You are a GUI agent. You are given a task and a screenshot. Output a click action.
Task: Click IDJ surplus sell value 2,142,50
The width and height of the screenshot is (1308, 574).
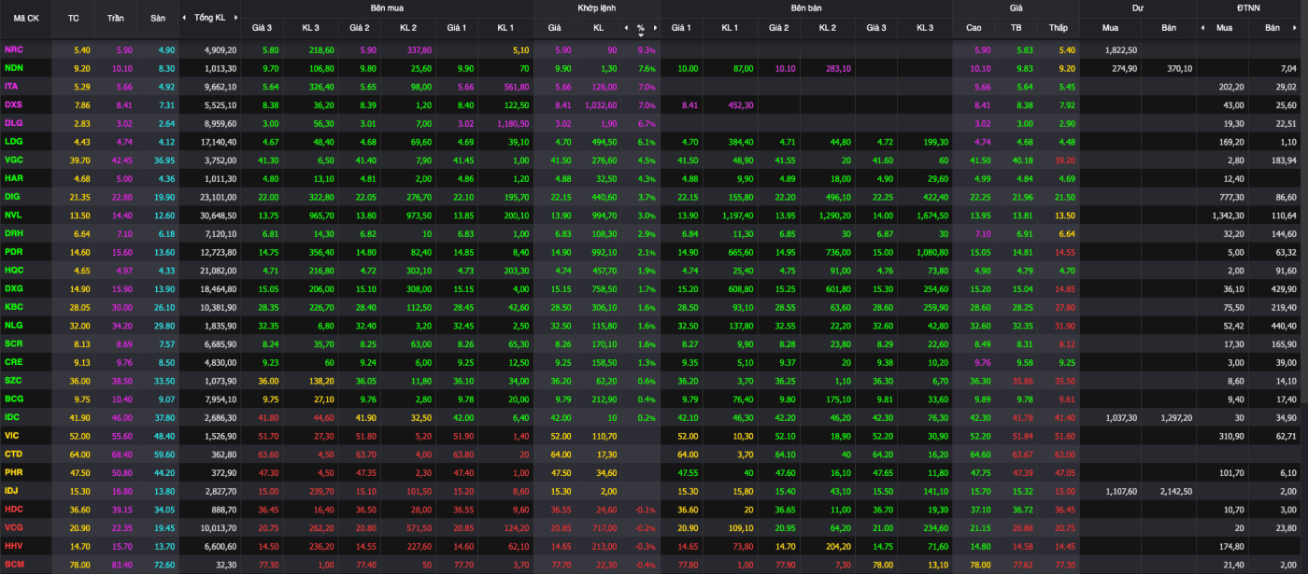click(1174, 490)
